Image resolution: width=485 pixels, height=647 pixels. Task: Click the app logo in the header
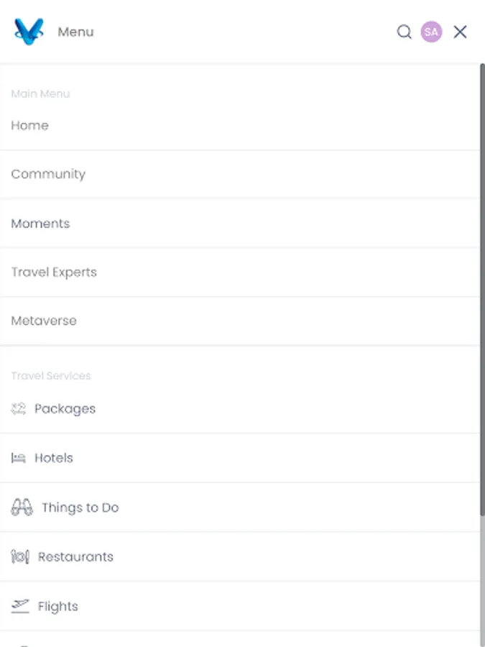(29, 32)
